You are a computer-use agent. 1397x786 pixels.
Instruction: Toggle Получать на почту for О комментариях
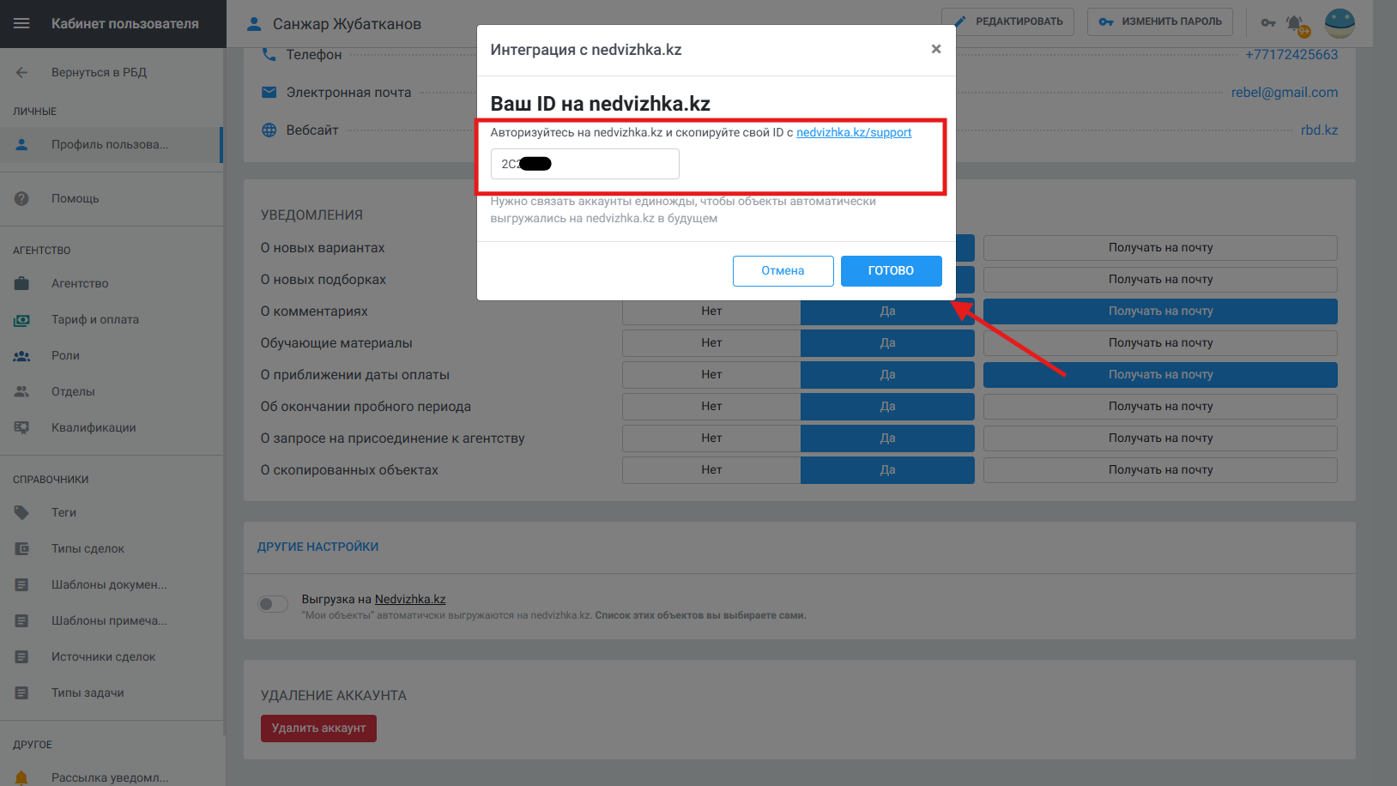[x=1160, y=311]
